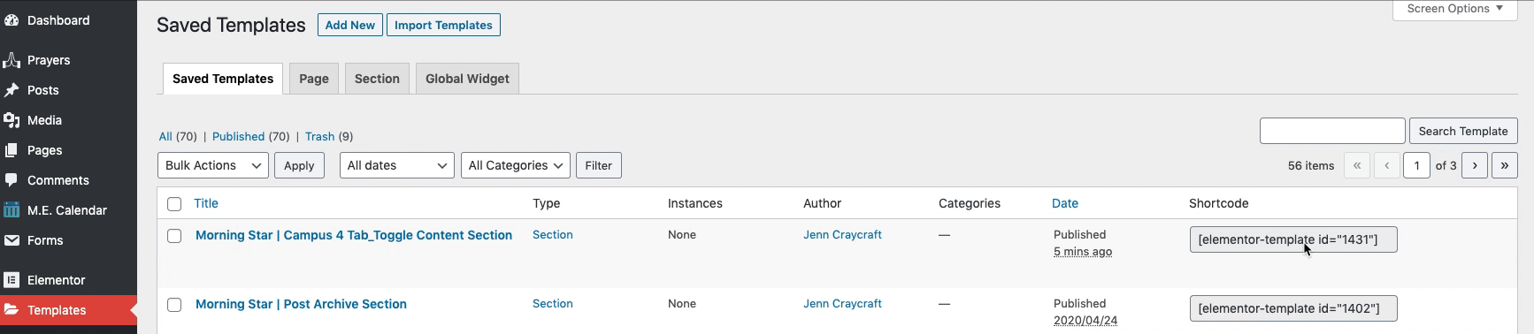Click the Comments speech bubble icon
1534x334 pixels.
[12, 180]
